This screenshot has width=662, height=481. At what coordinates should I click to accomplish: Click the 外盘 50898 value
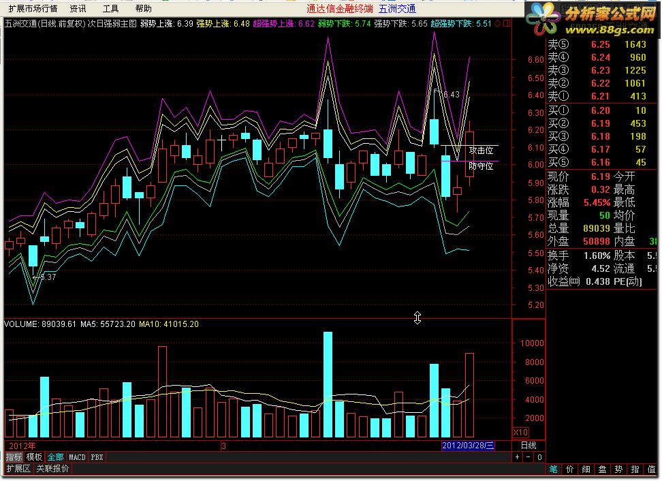coord(597,242)
